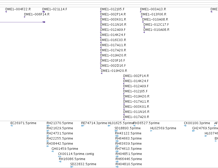Viewport: 218px width, 168px height.
Task: Select the long purple feature line
Action: [23, 22]
